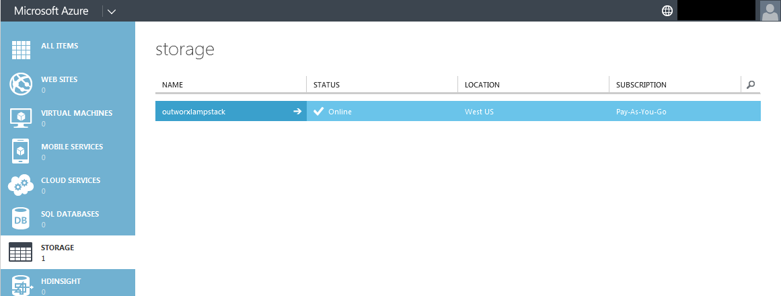Image resolution: width=781 pixels, height=296 pixels.
Task: Click the Microsoft Azure logo text
Action: [51, 11]
